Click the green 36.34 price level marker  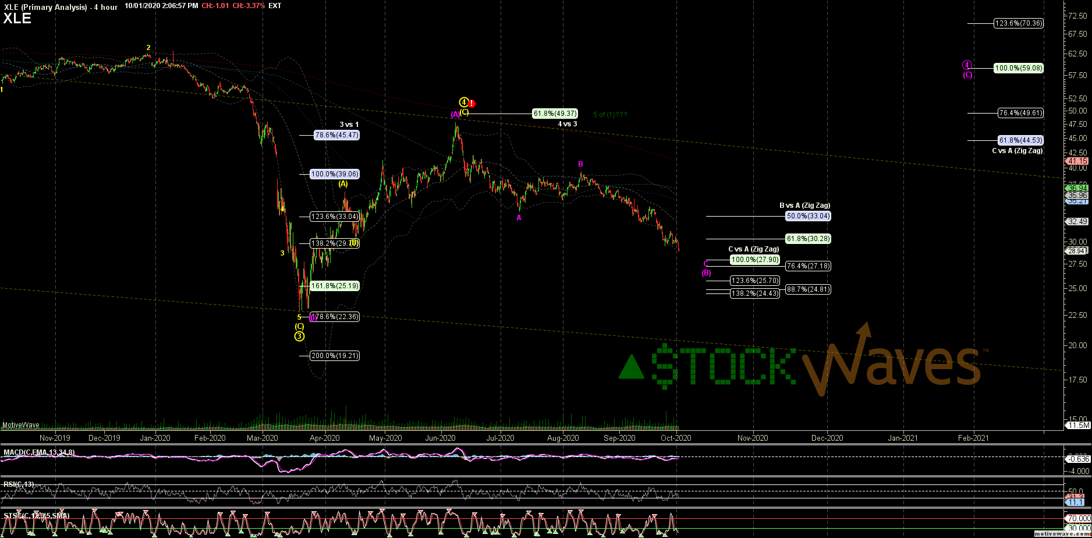coord(1077,188)
